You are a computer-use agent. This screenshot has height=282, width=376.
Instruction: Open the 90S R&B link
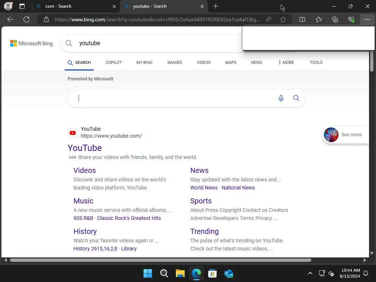[x=83, y=218]
